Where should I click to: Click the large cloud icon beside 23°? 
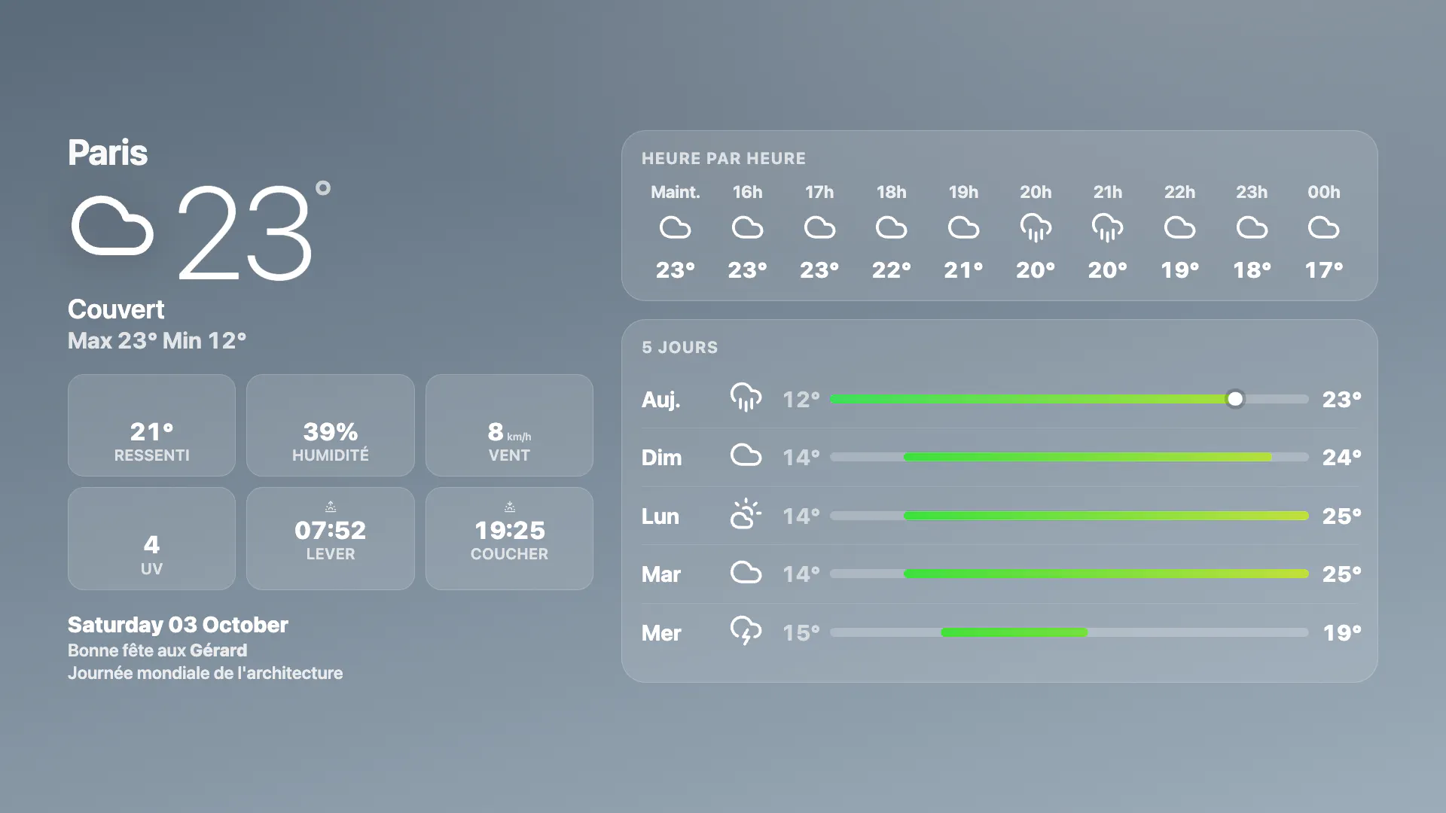coord(112,226)
